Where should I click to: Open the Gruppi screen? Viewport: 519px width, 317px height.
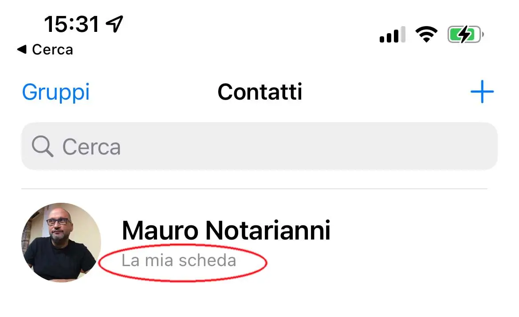(x=55, y=92)
